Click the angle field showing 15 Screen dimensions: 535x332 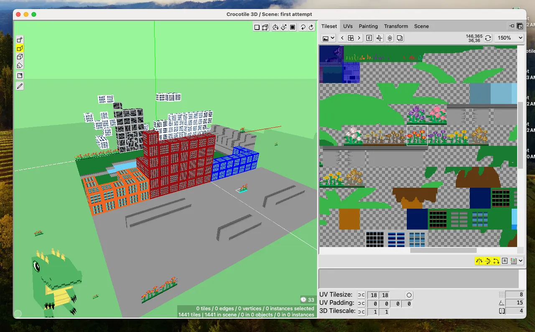515,303
